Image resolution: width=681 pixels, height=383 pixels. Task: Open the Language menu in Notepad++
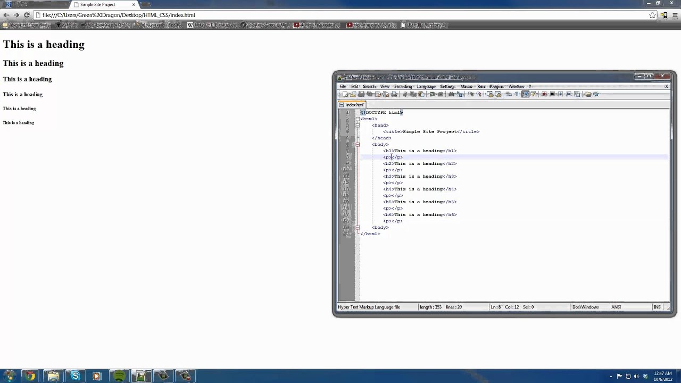[427, 86]
